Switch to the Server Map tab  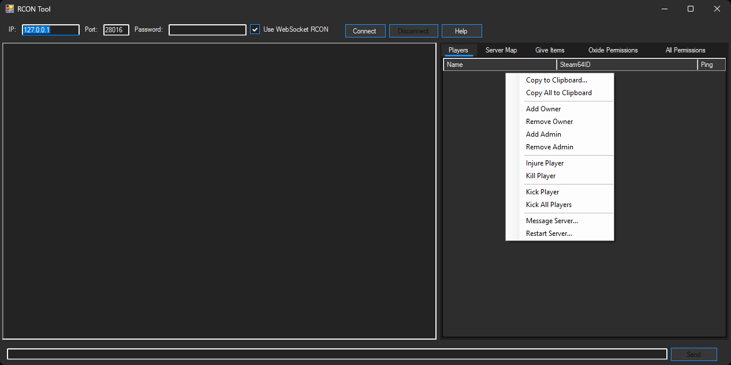click(501, 50)
